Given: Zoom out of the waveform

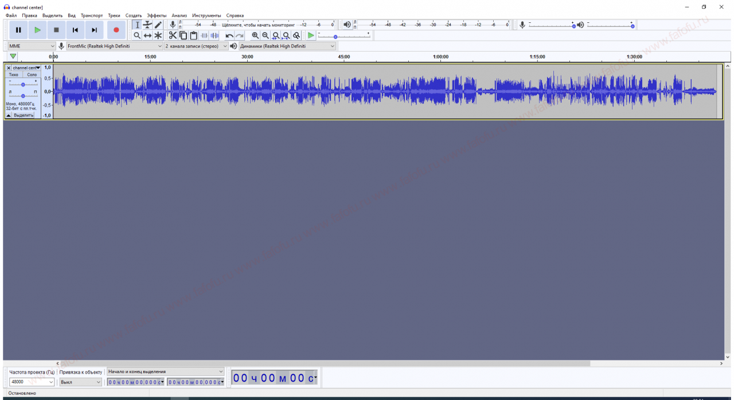Looking at the screenshot, I should point(266,36).
